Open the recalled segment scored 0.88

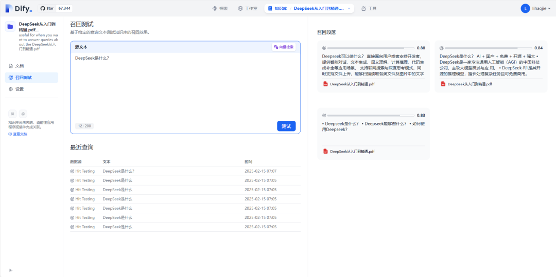373,66
